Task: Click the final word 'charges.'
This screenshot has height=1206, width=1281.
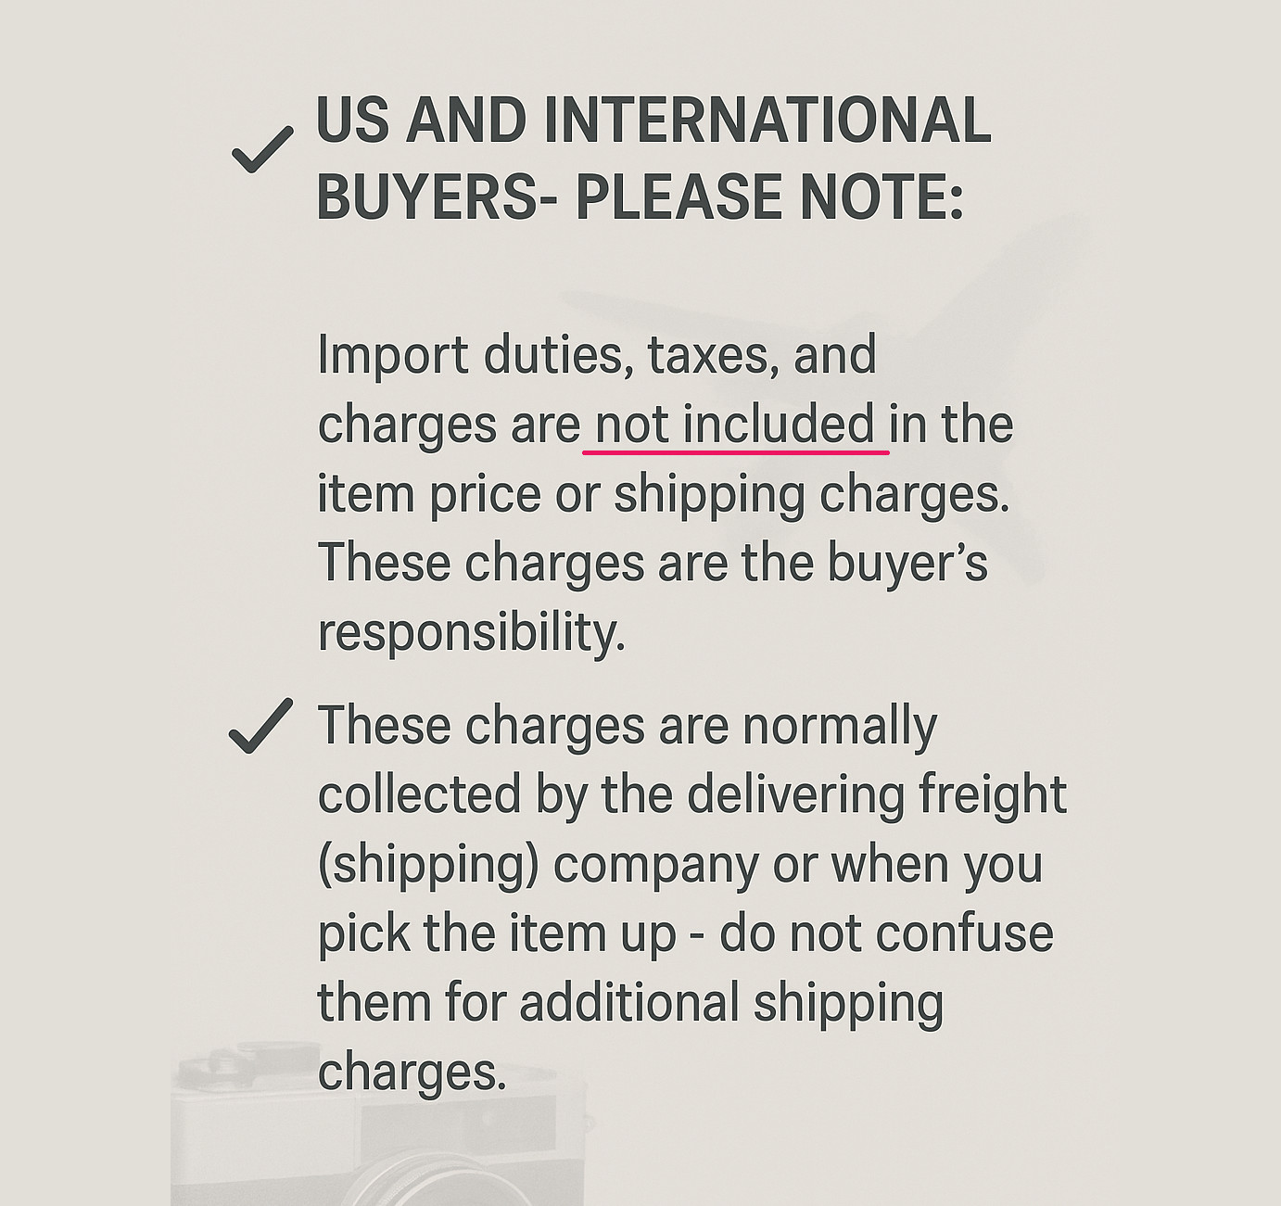Action: (x=412, y=1073)
